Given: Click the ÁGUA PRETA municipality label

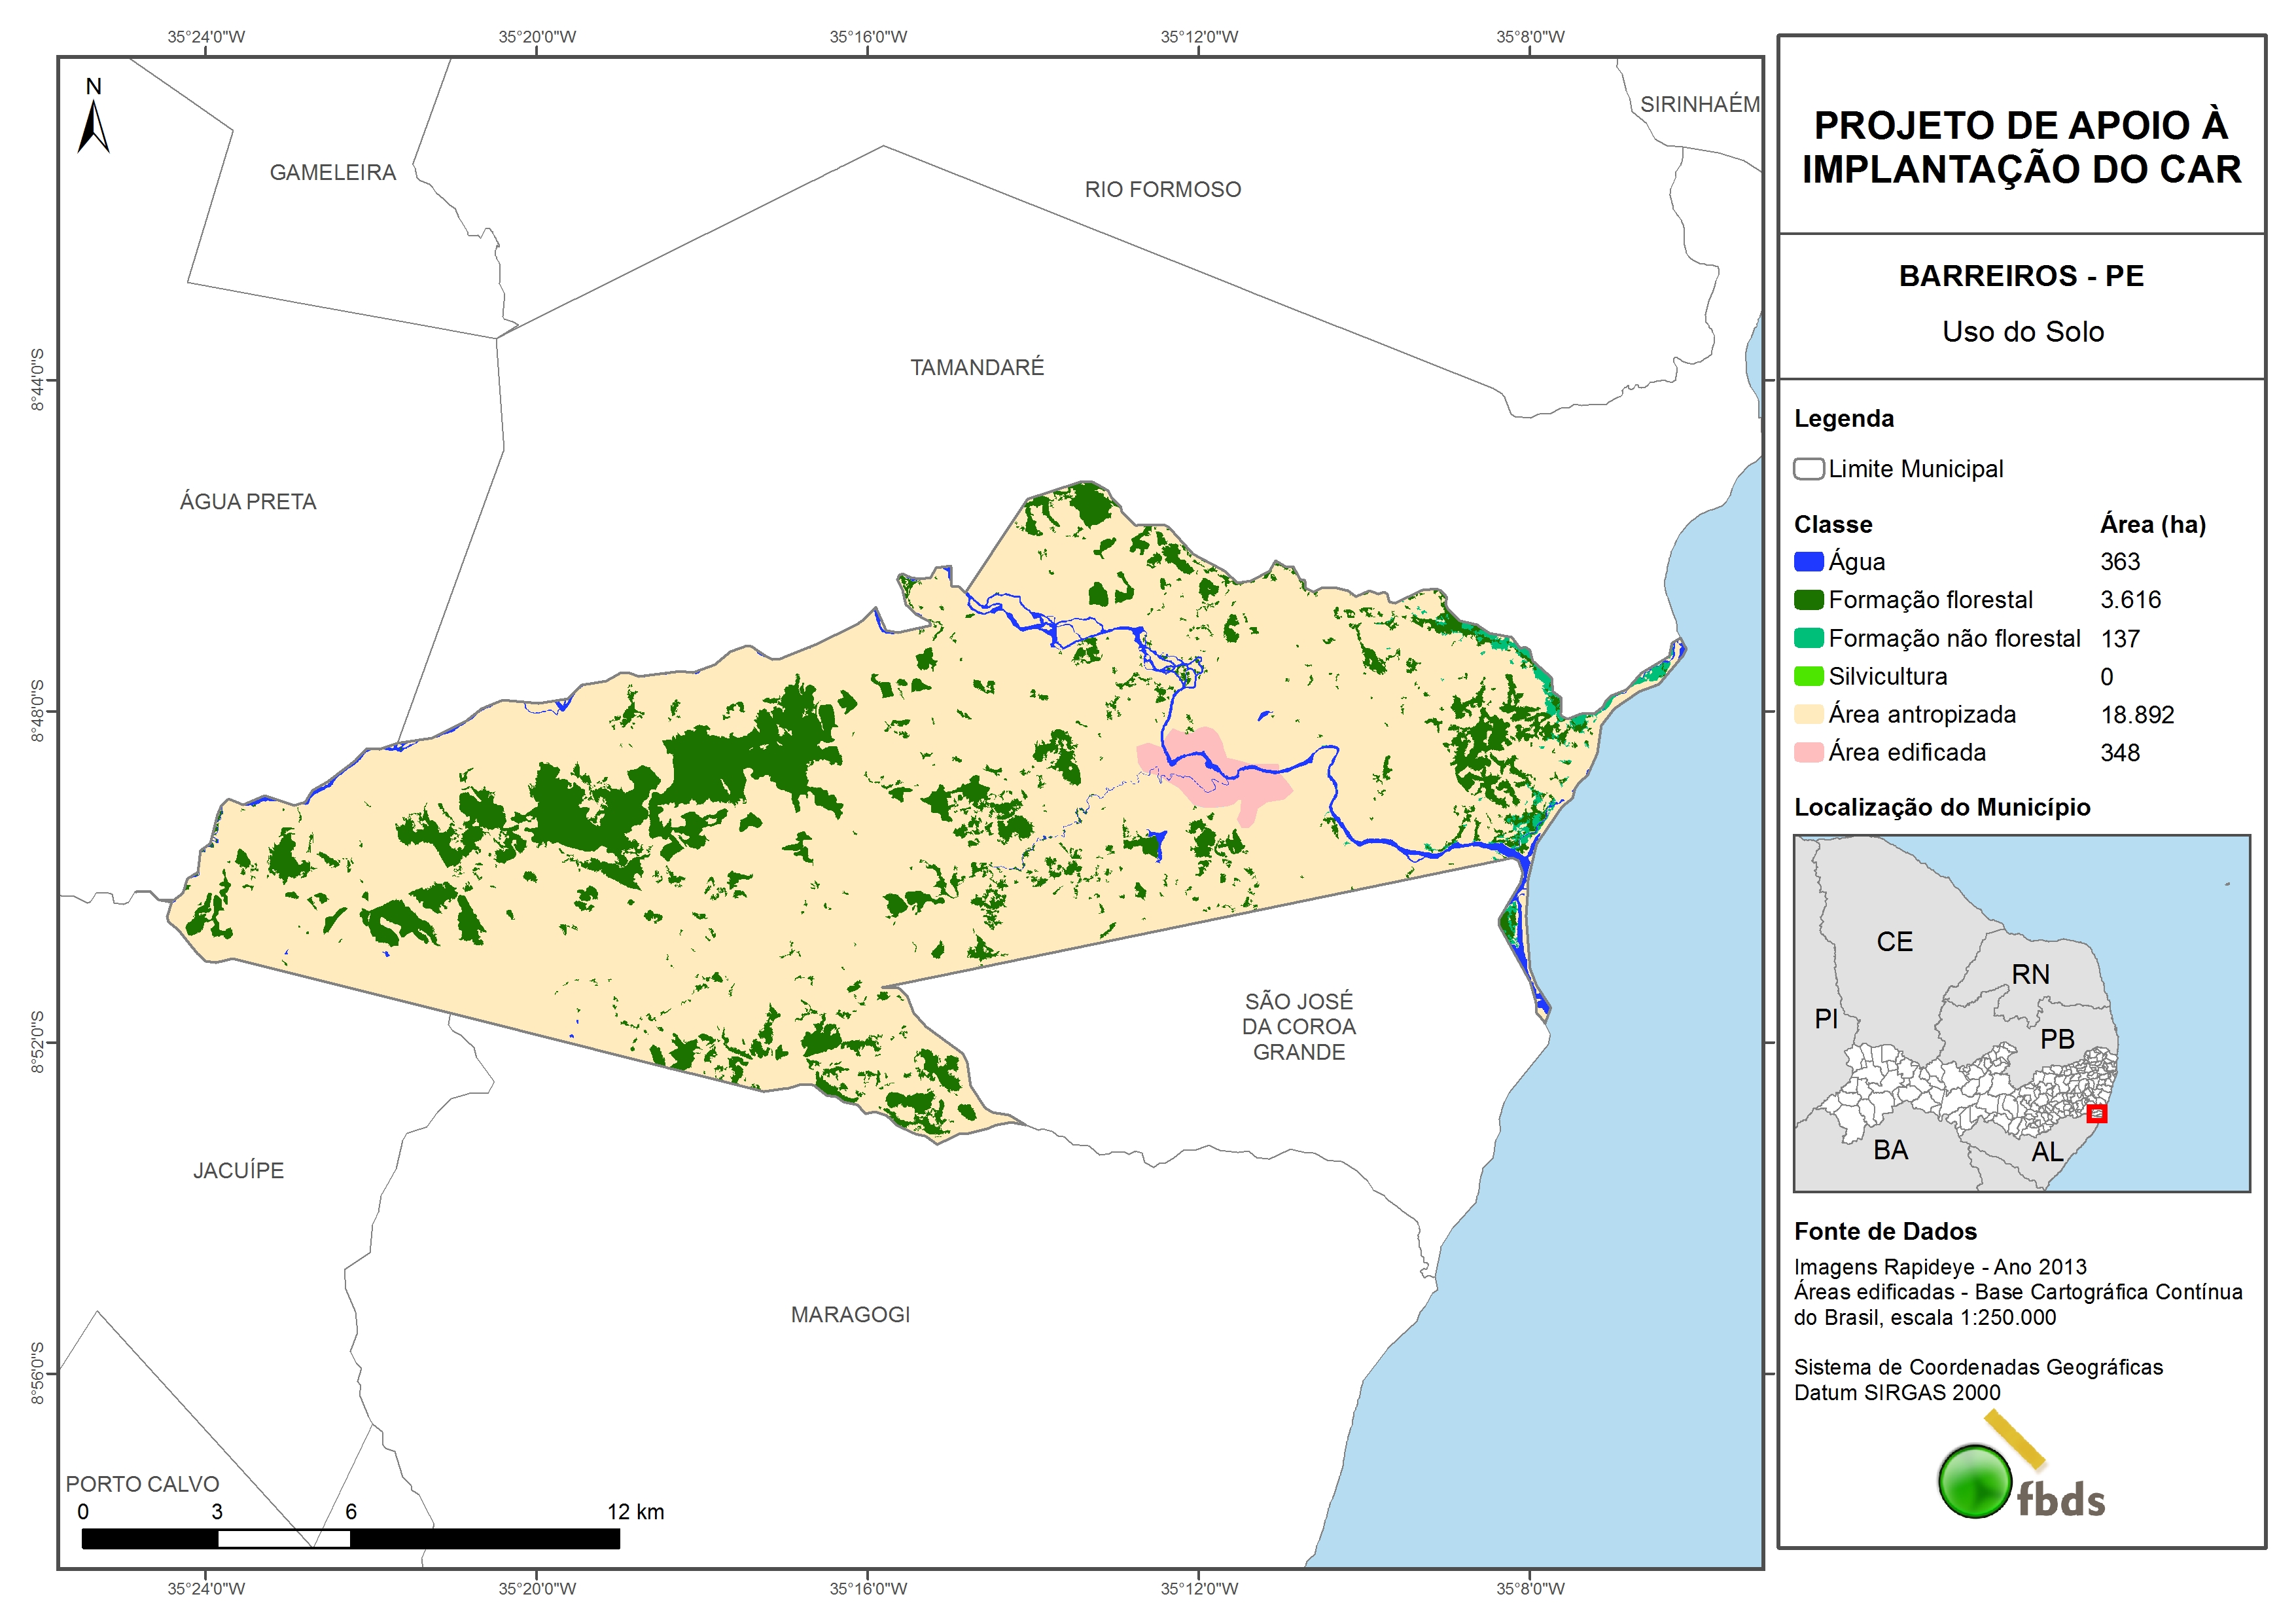Looking at the screenshot, I should pyautogui.click(x=248, y=501).
